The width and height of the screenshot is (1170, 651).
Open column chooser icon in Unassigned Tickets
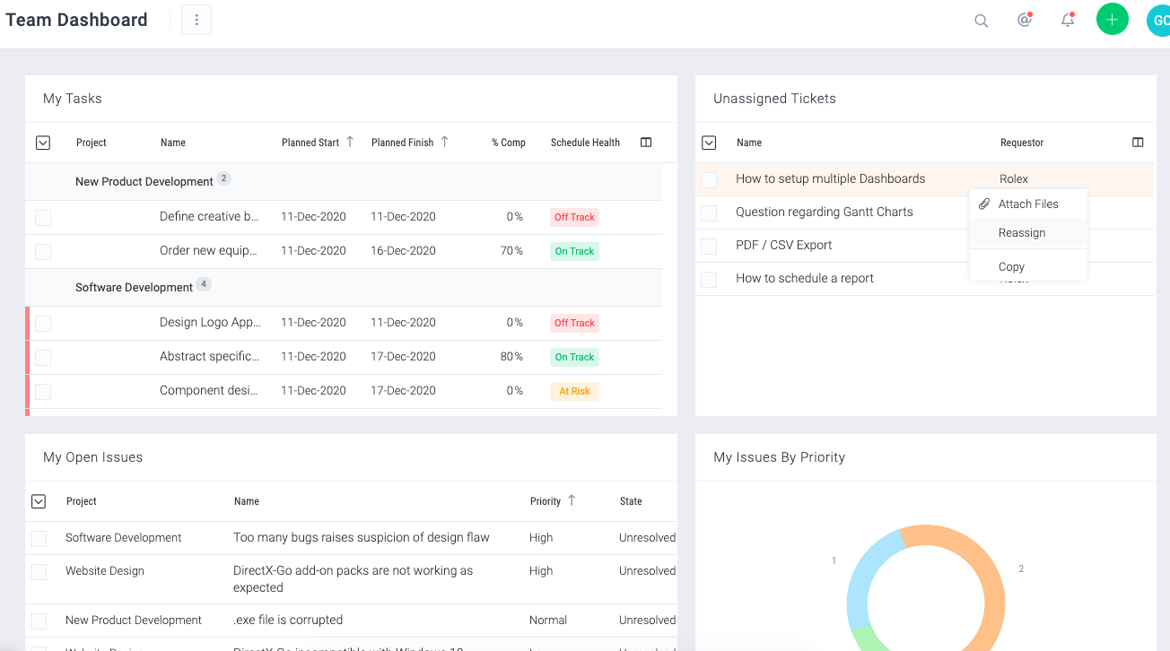pos(1138,142)
